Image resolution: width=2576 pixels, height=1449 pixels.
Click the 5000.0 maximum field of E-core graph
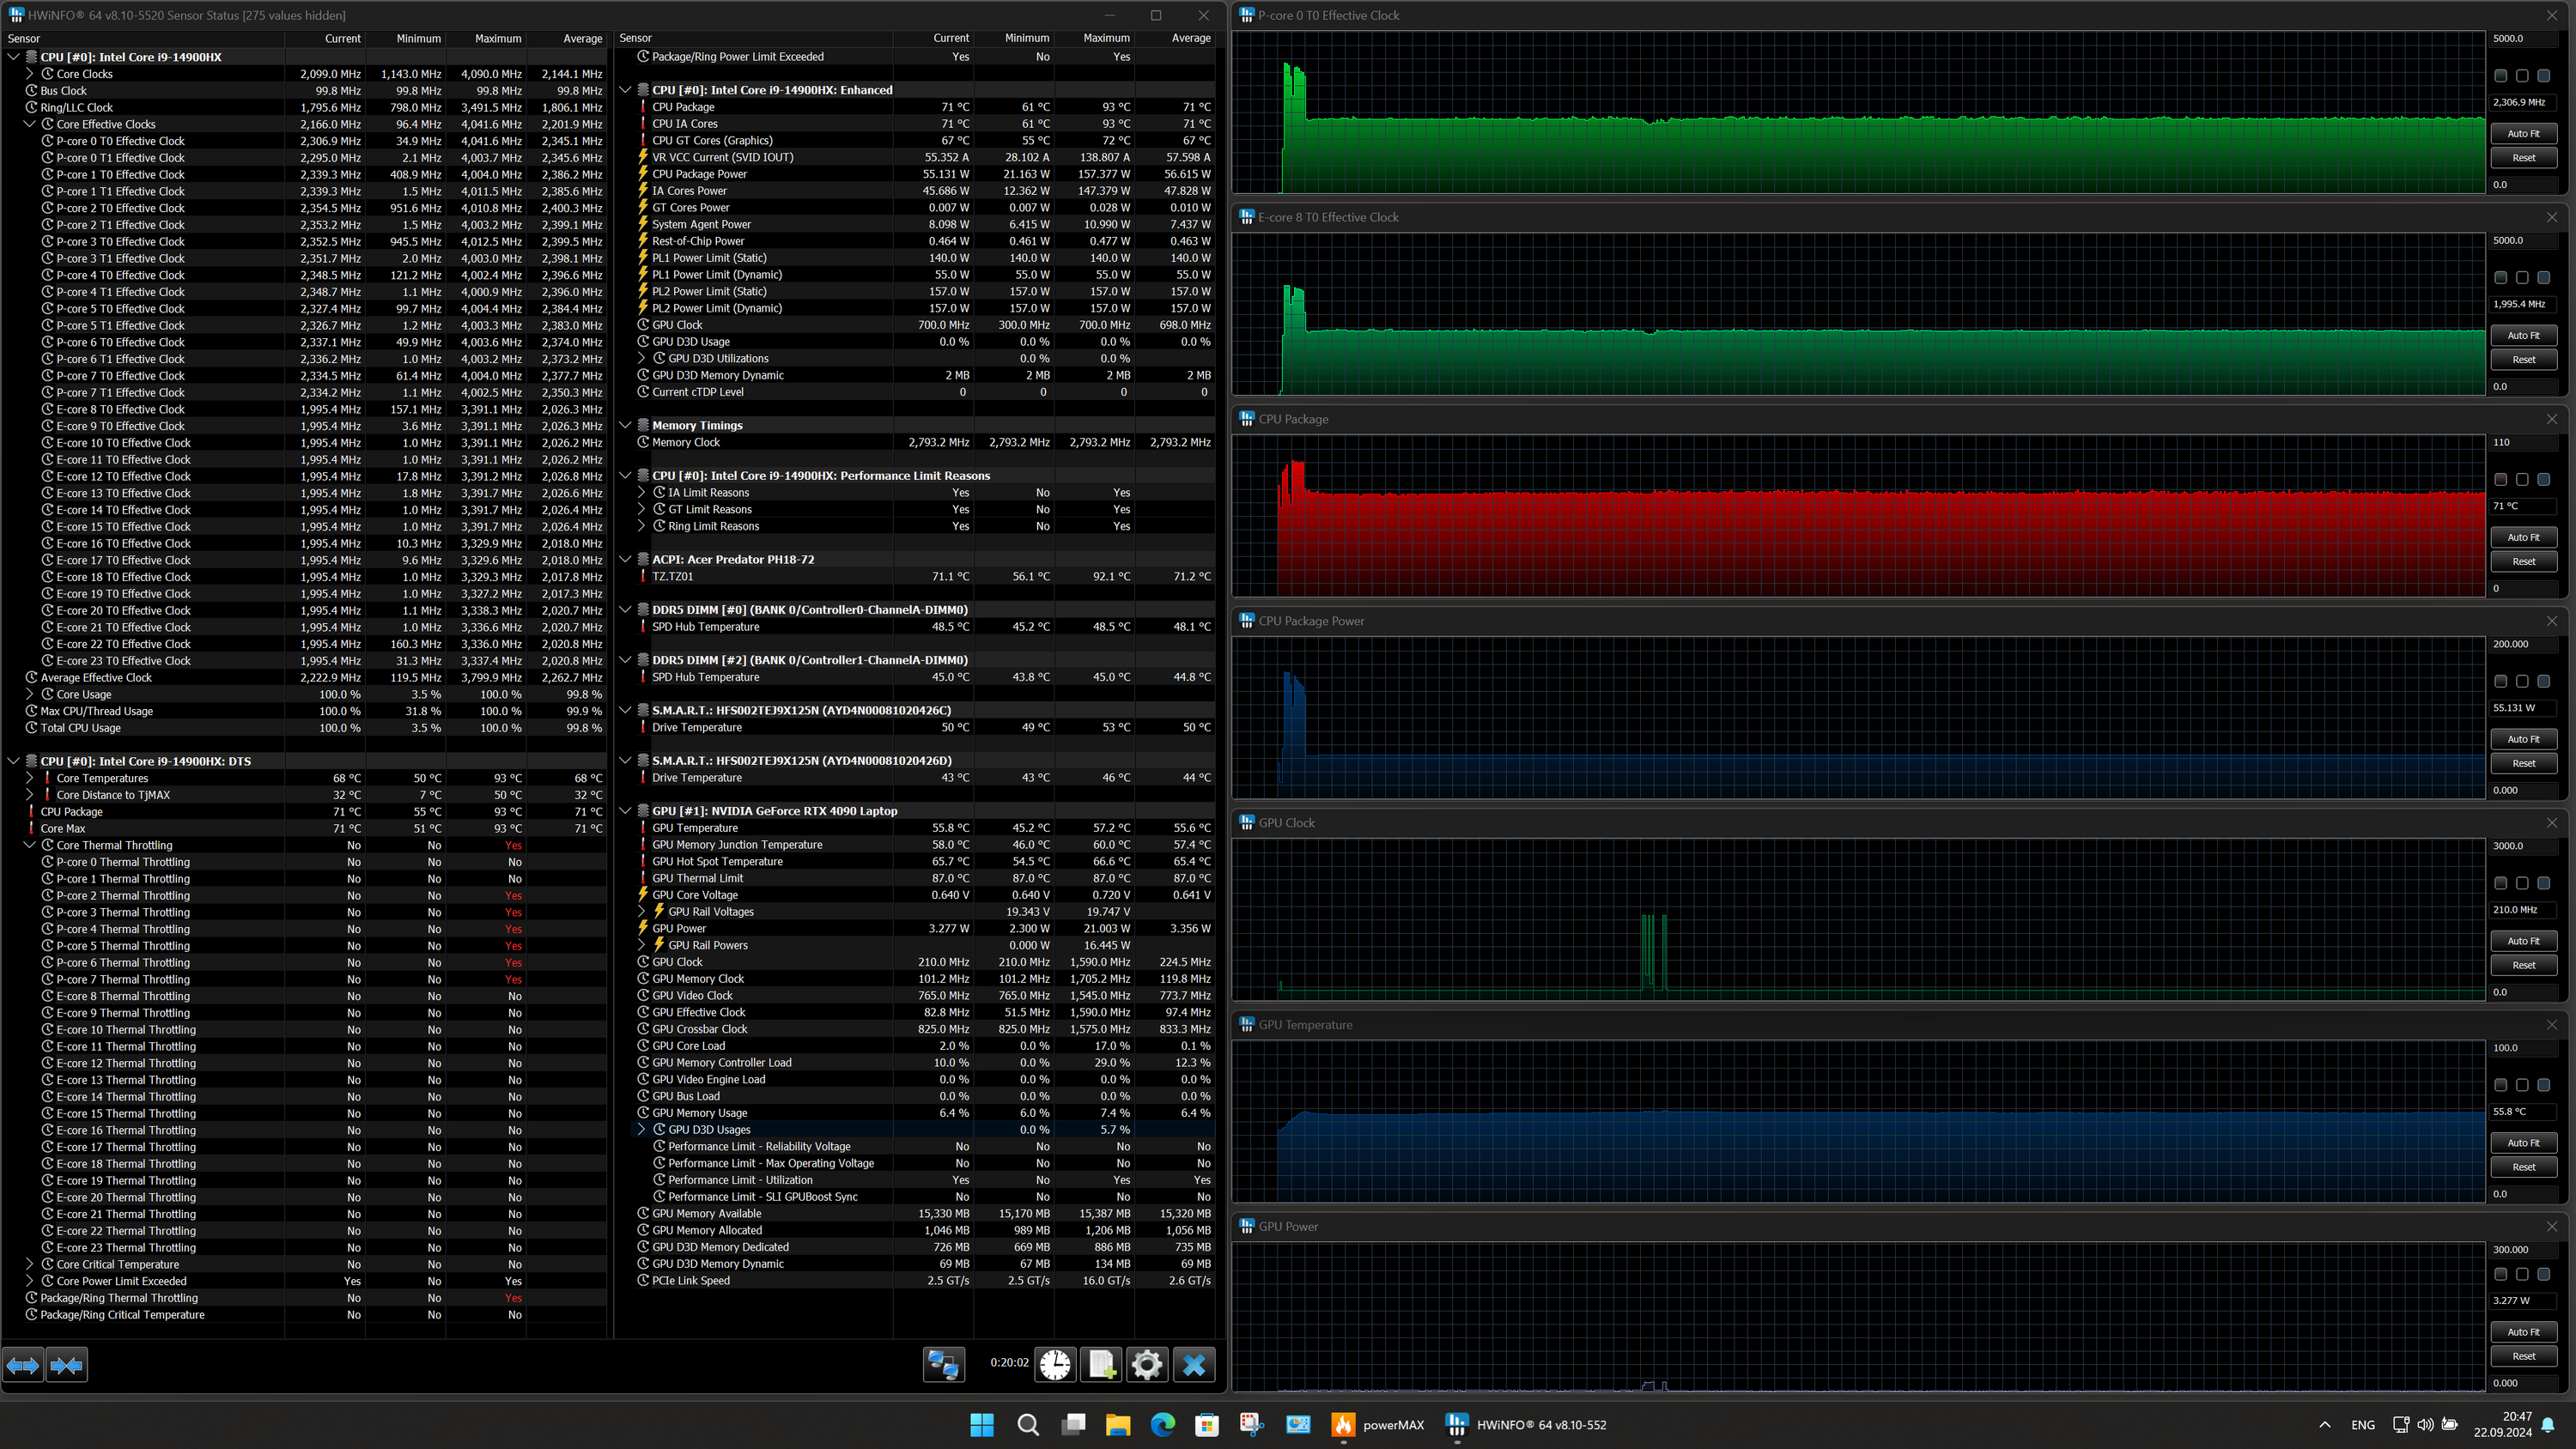coord(2522,240)
